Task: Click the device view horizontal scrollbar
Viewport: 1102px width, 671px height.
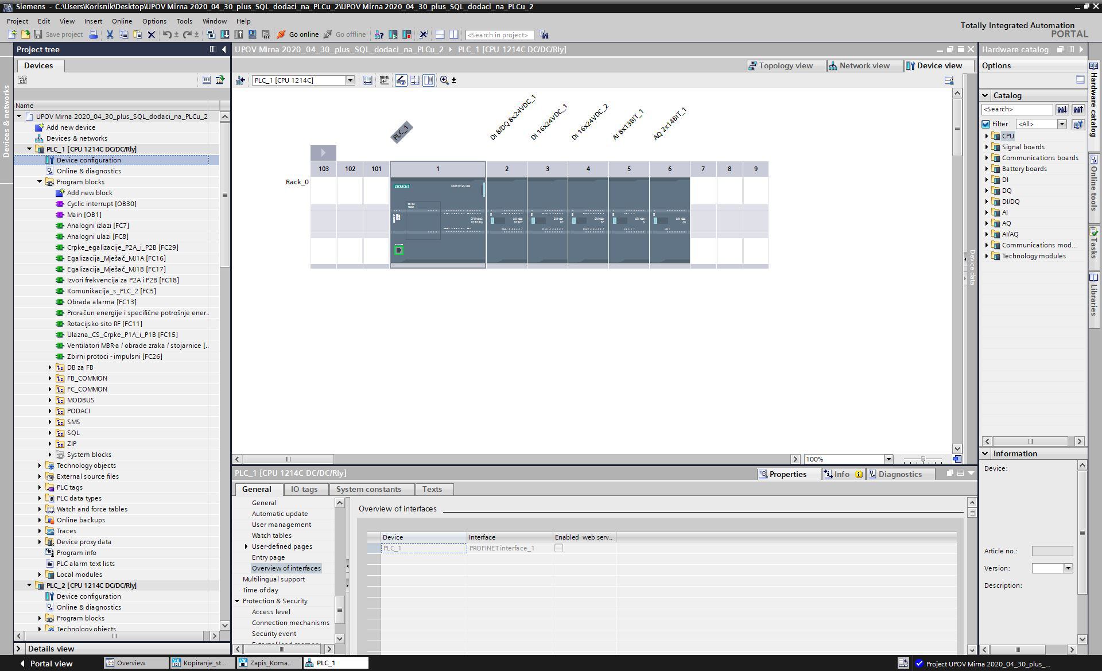Action: (288, 459)
